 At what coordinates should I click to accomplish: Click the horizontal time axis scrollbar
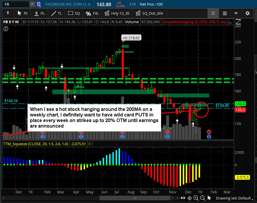[x=117, y=198]
